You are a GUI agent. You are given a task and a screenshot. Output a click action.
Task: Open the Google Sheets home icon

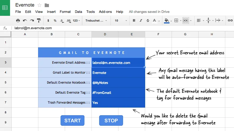(5, 8)
